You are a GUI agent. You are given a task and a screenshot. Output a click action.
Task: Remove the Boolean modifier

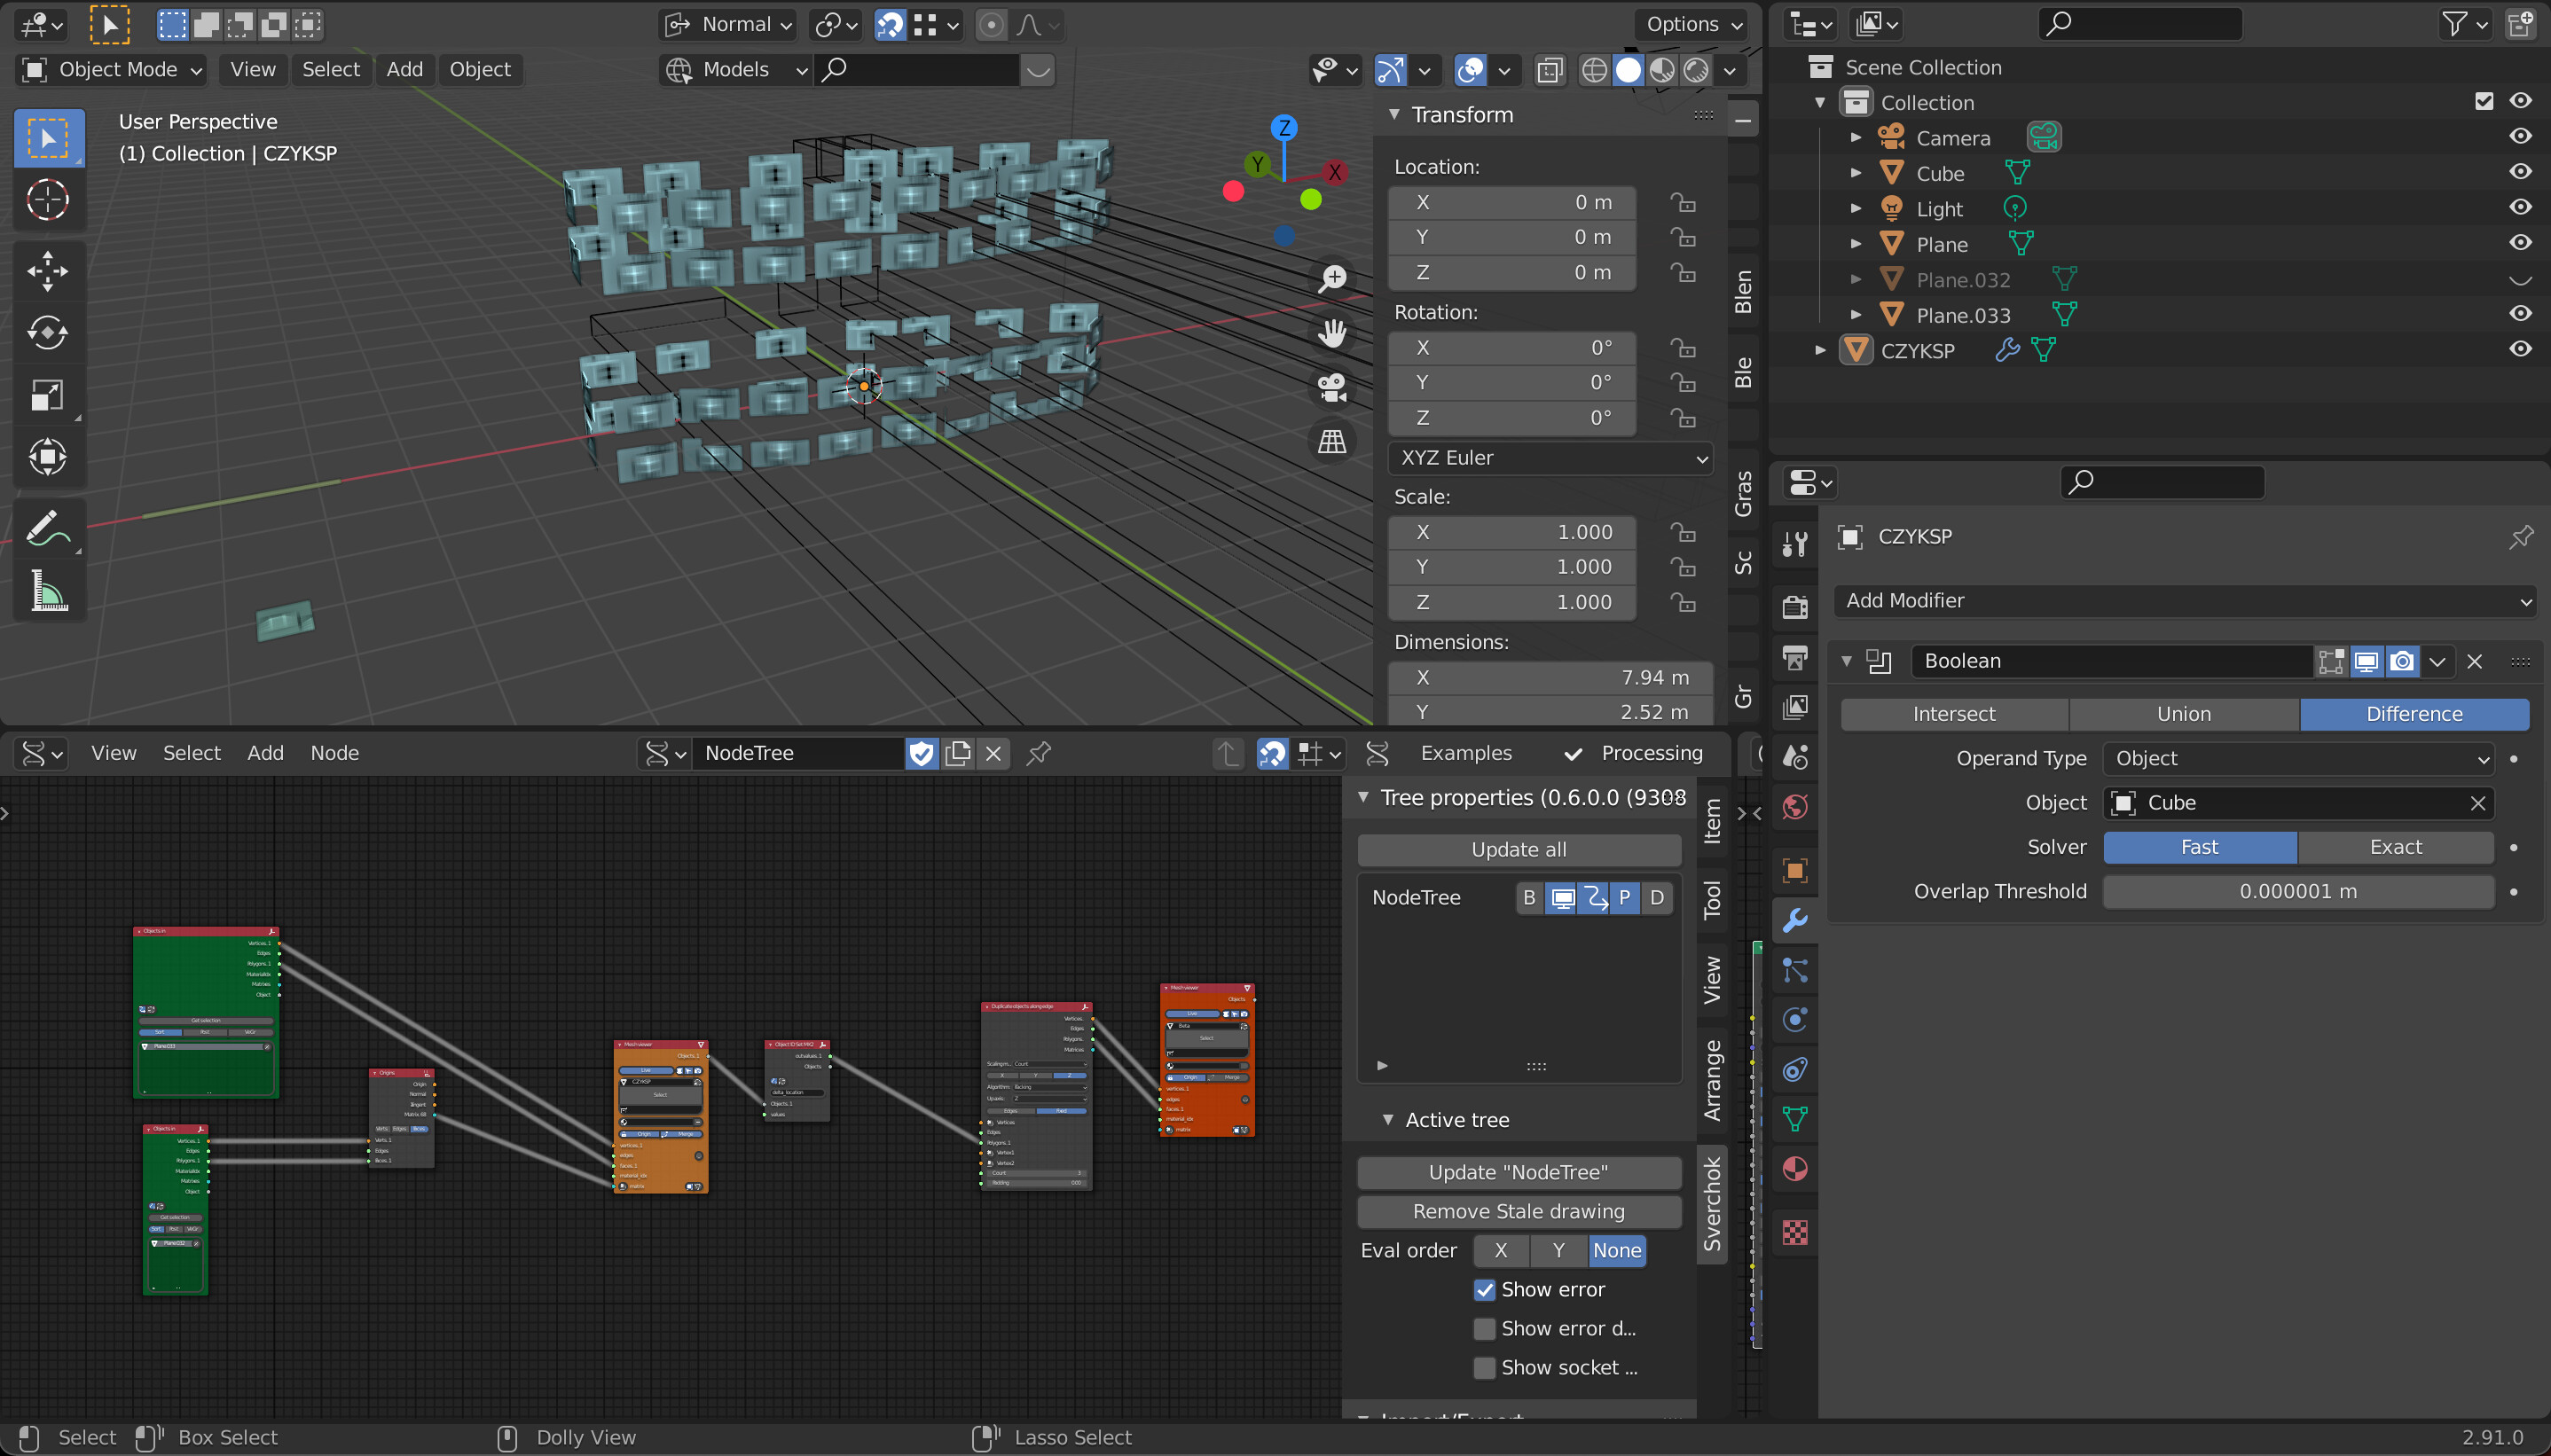pos(2475,661)
